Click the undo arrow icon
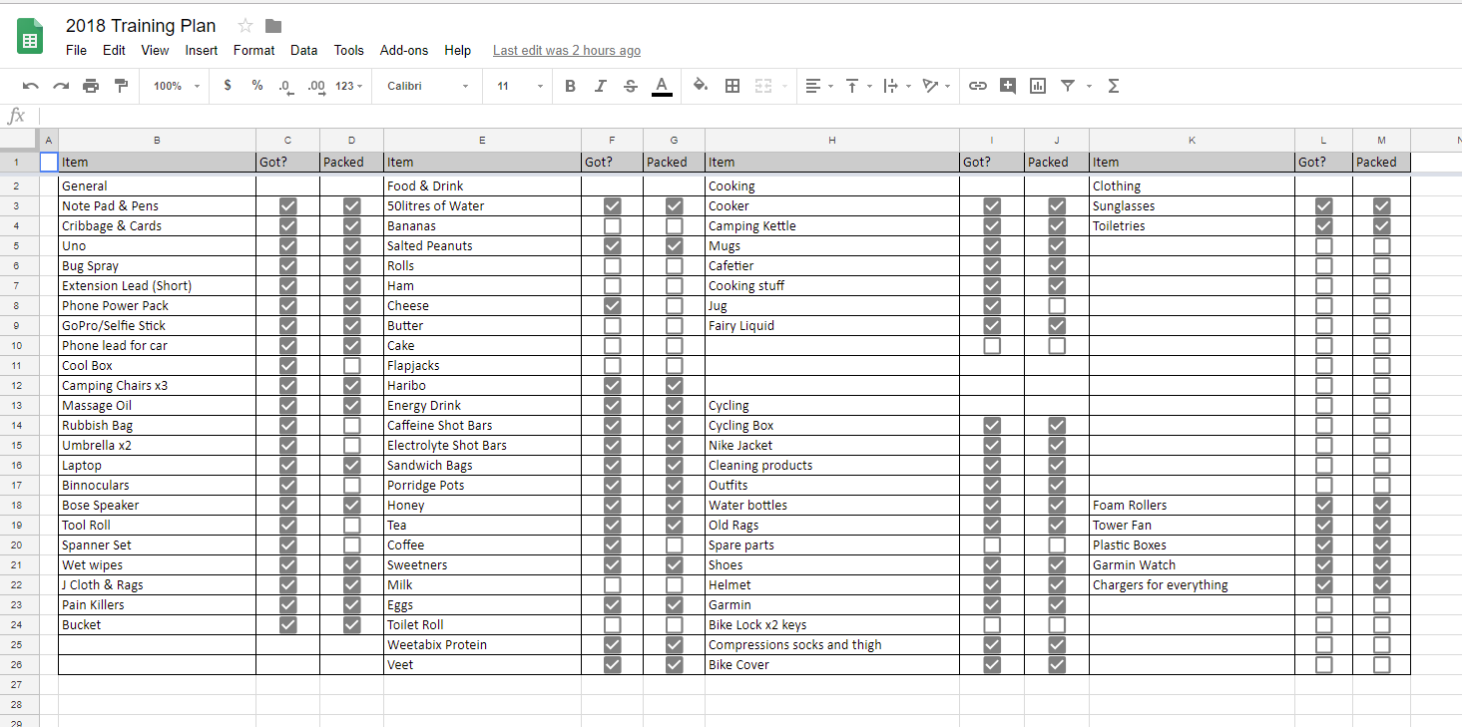The height and width of the screenshot is (727, 1462). pos(30,86)
